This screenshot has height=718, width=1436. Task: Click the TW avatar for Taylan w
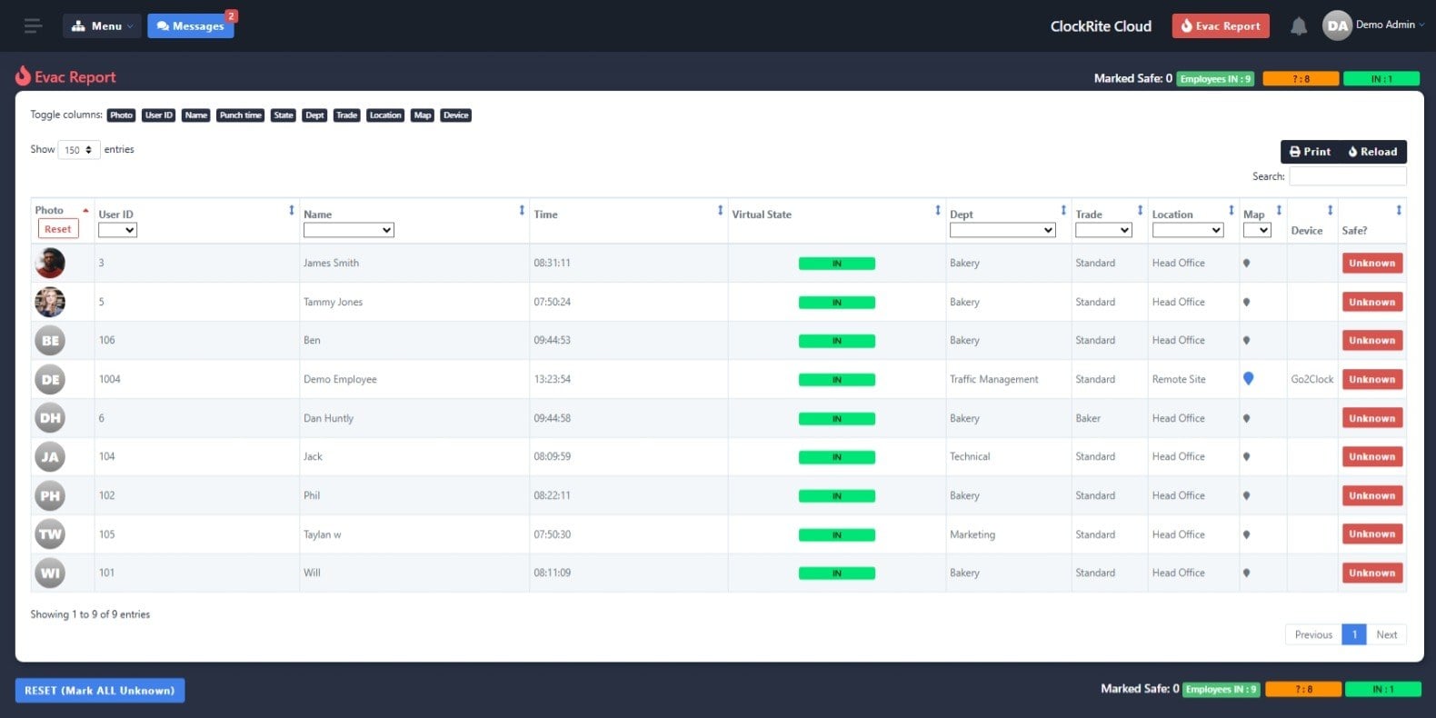point(50,534)
